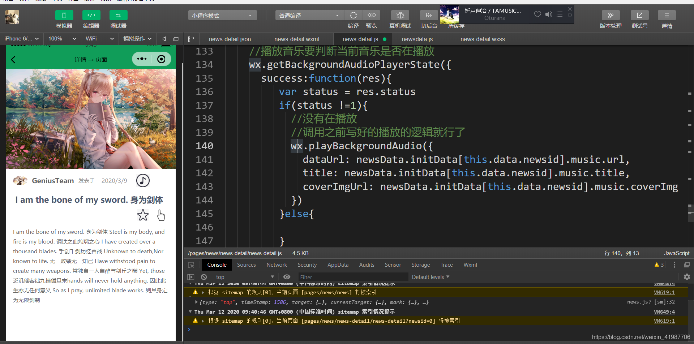Screen dimensions: 694x344
Task: Open the Audits tab
Action: 367,265
